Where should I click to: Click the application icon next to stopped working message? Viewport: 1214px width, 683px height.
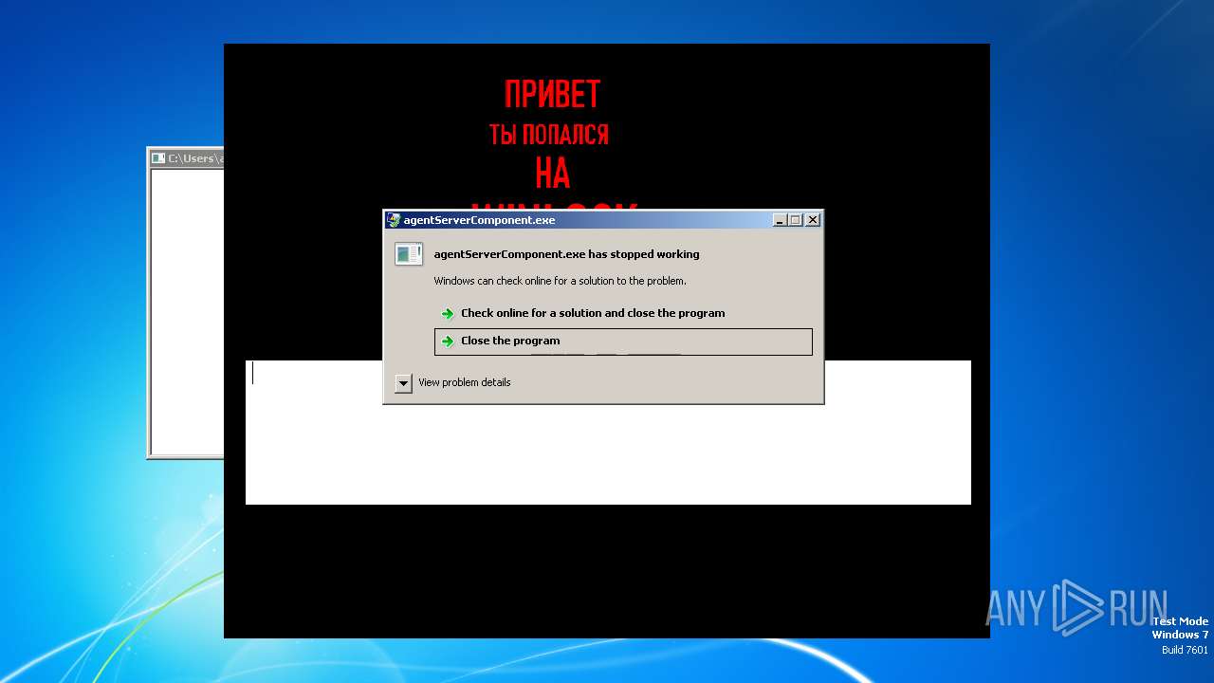(409, 254)
